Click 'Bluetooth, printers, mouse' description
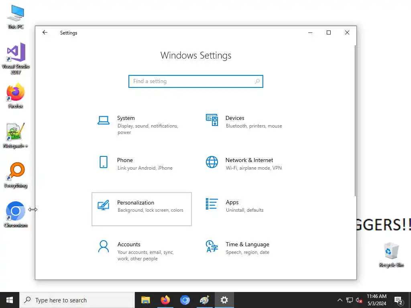Image resolution: width=411 pixels, height=308 pixels. click(x=254, y=126)
